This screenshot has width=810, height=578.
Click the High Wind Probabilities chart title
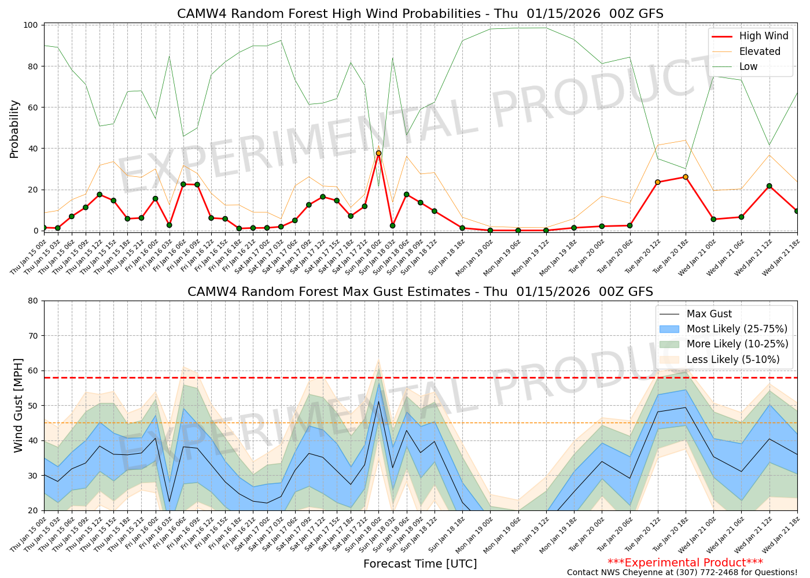click(x=420, y=14)
